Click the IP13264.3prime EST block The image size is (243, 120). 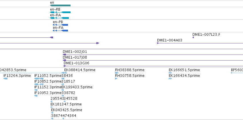pyautogui.click(x=5, y=79)
